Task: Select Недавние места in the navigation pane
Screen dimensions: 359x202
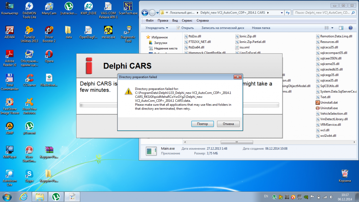Action: pyautogui.click(x=163, y=48)
